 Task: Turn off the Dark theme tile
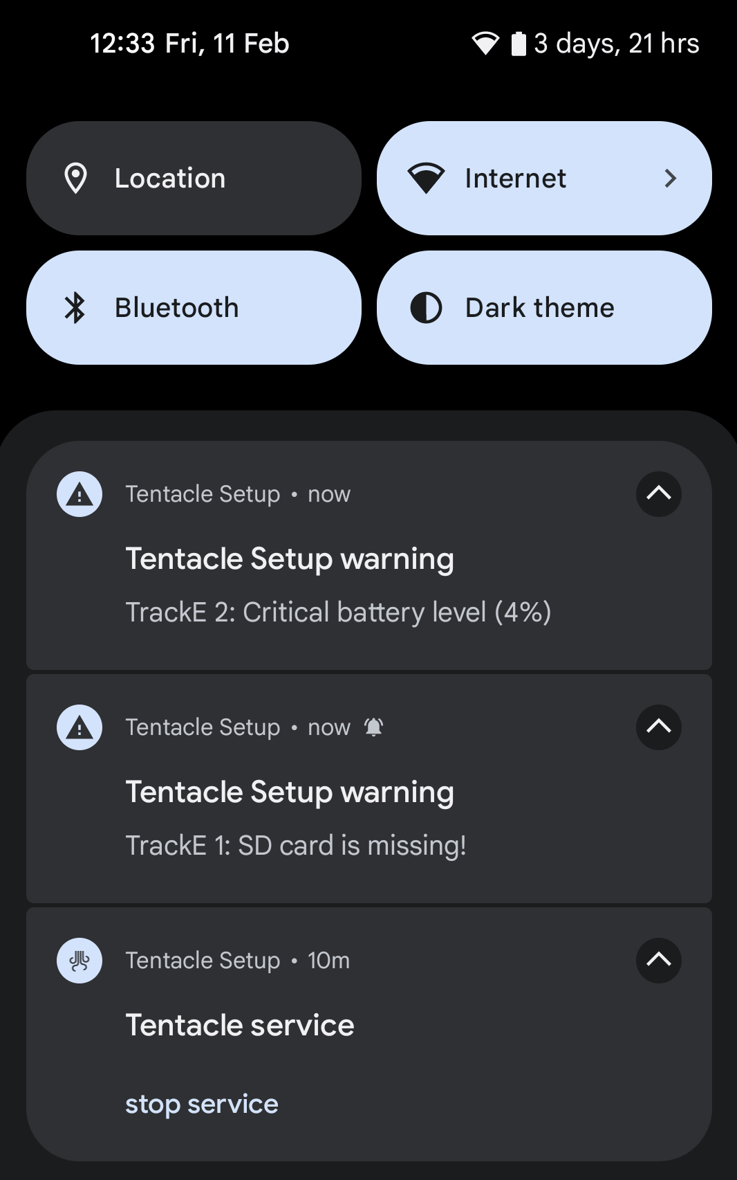(544, 308)
